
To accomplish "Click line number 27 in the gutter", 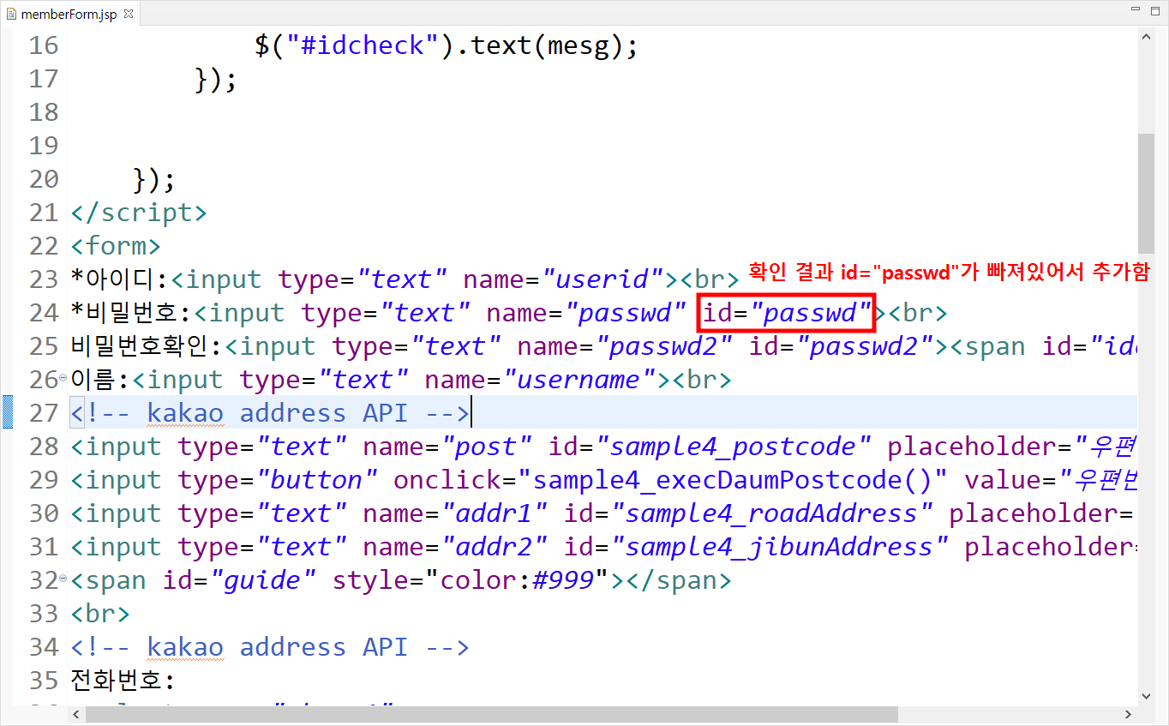I will (43, 413).
